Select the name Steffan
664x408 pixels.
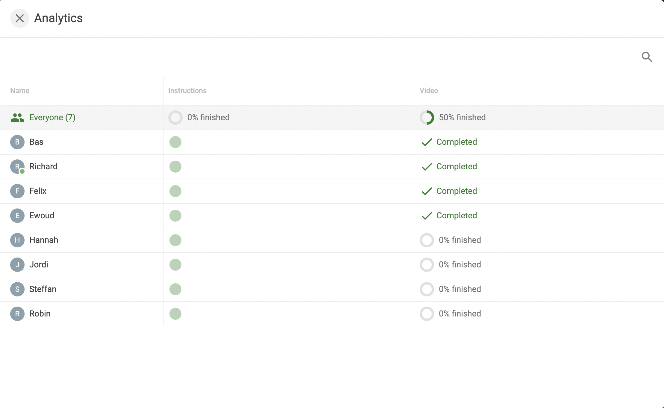(43, 289)
